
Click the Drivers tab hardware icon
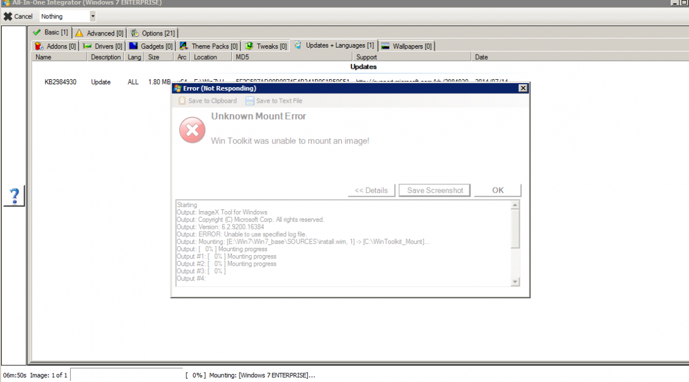point(87,46)
